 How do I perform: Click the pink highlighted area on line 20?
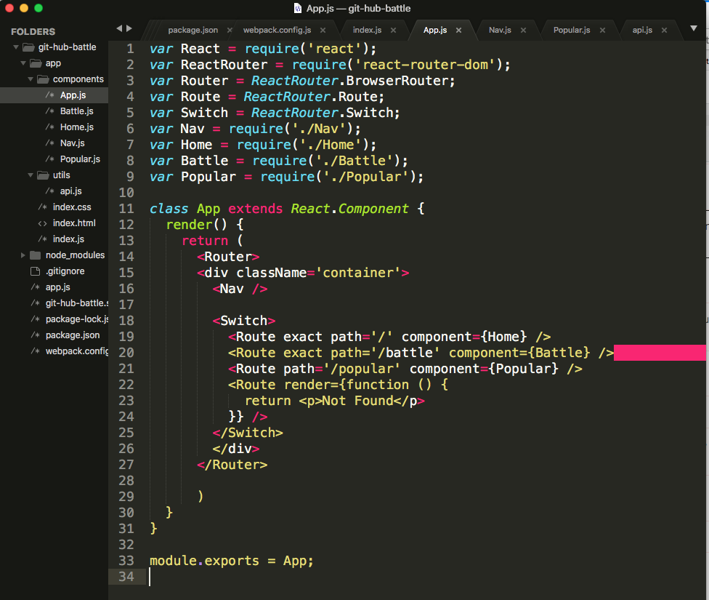[x=660, y=353]
